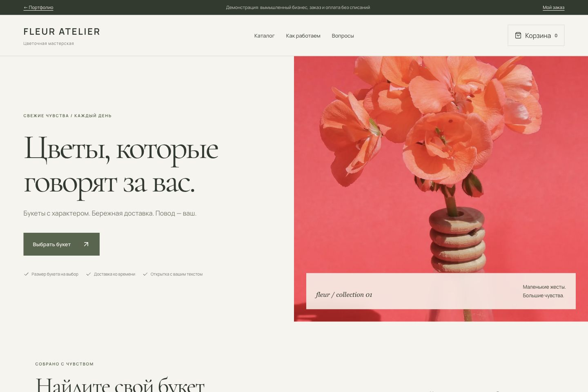The height and width of the screenshot is (392, 588).
Task: Open the Вопросы navigation item
Action: 343,36
